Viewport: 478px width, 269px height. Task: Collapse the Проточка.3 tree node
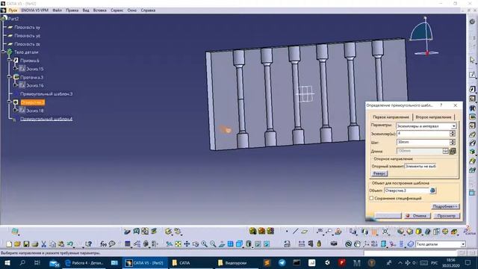[x=9, y=77]
